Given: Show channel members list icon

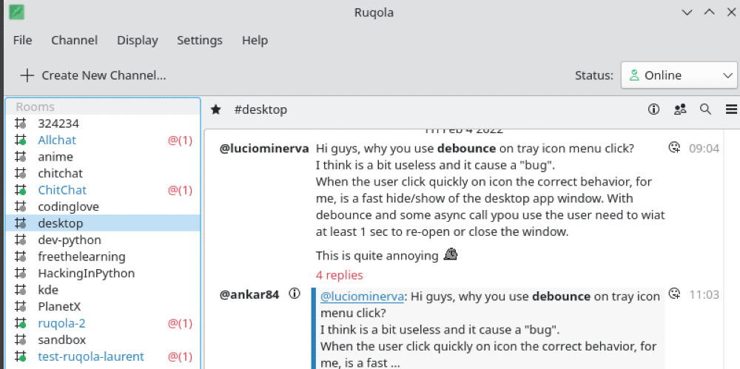Looking at the screenshot, I should (680, 109).
